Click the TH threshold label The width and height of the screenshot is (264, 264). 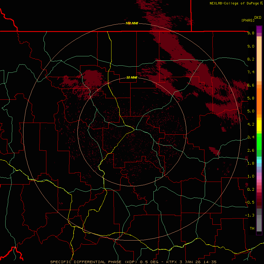[x=252, y=229]
